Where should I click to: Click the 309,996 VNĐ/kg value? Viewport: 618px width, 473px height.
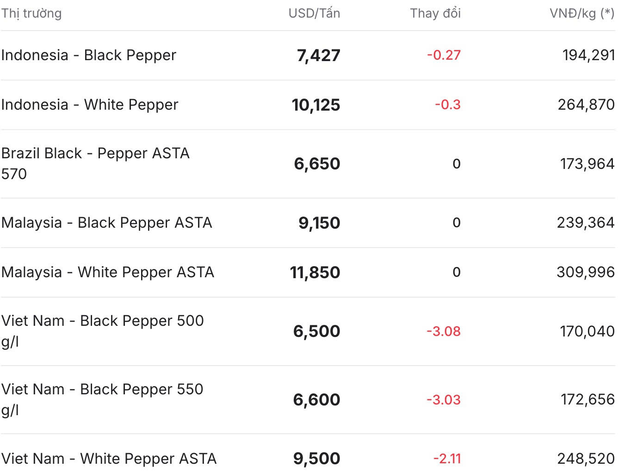pyautogui.click(x=586, y=272)
